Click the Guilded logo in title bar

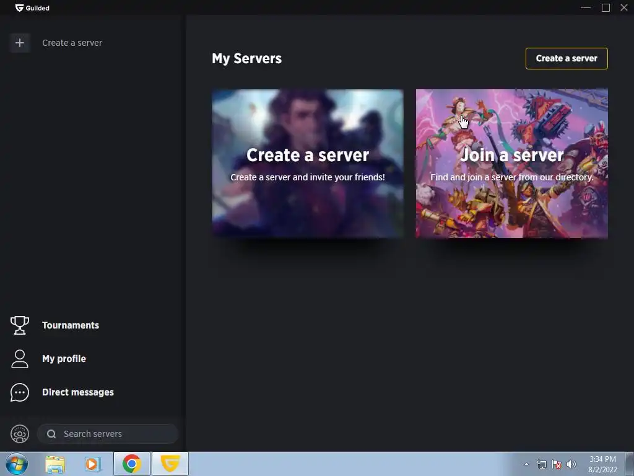point(32,7)
